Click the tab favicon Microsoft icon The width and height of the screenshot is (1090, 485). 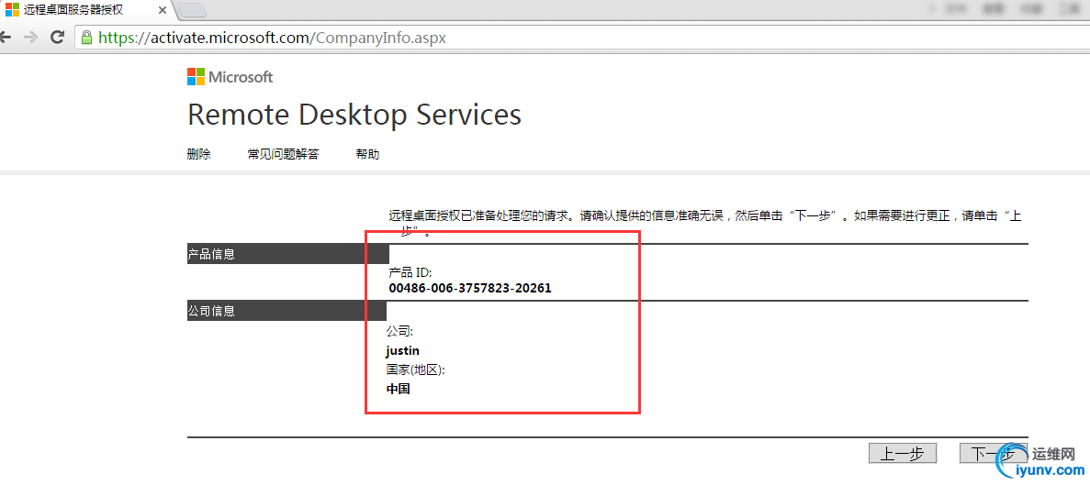12,10
